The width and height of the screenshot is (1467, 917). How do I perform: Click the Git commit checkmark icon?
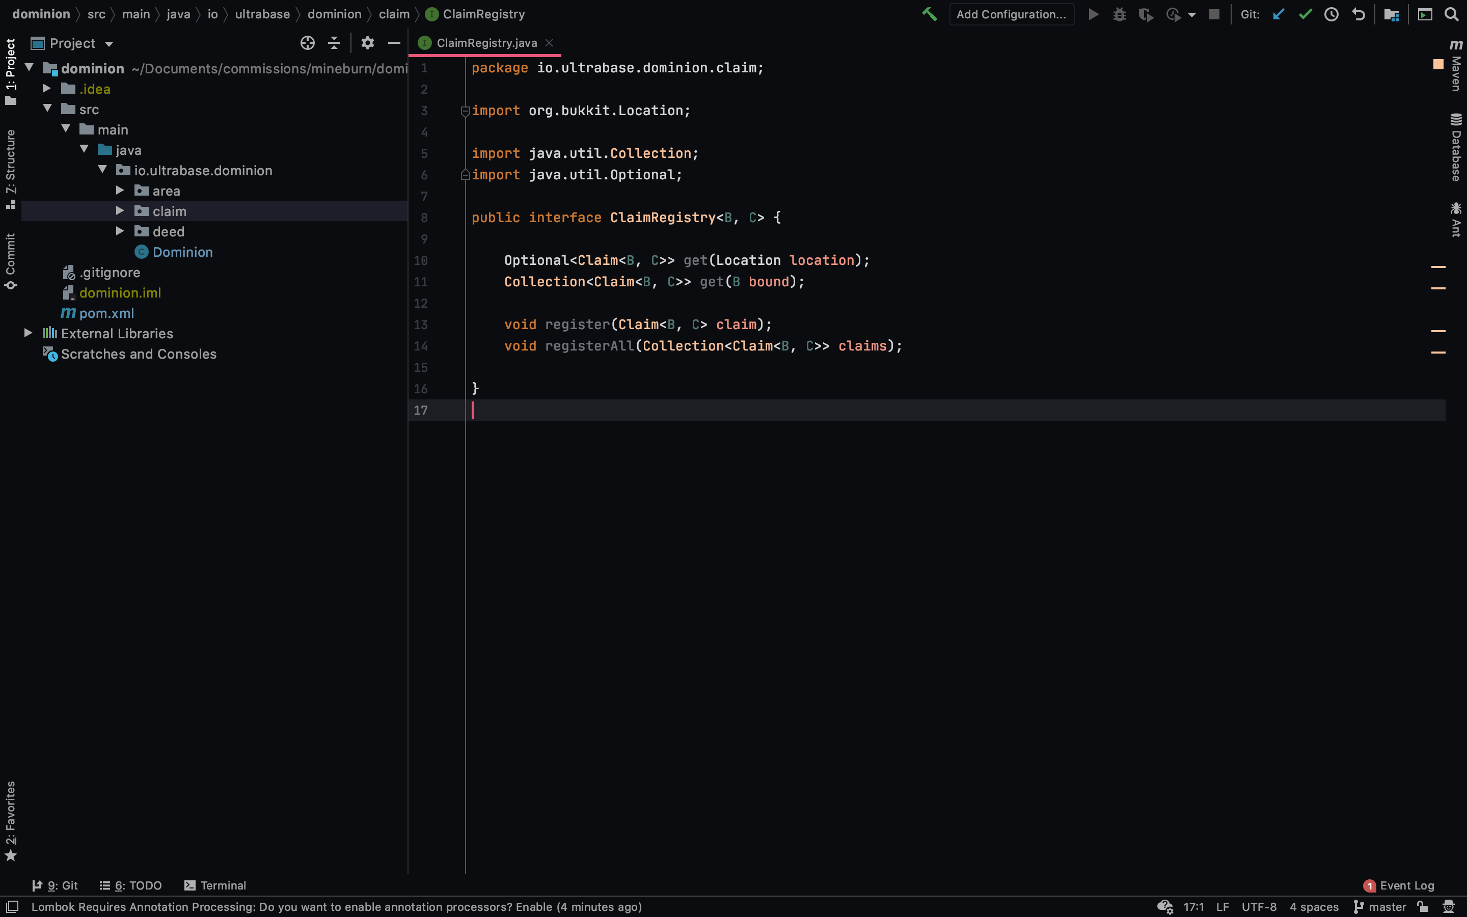point(1305,14)
